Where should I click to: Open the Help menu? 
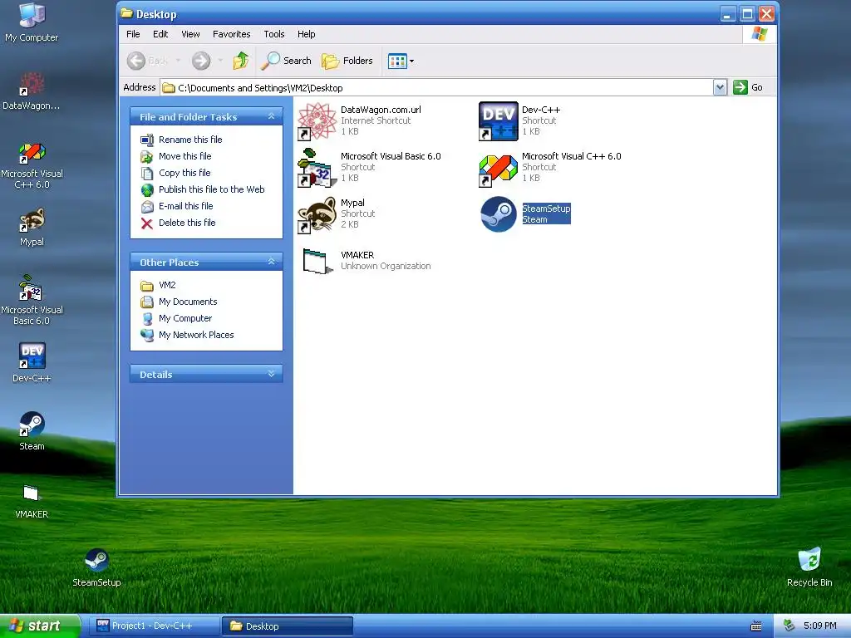point(306,34)
